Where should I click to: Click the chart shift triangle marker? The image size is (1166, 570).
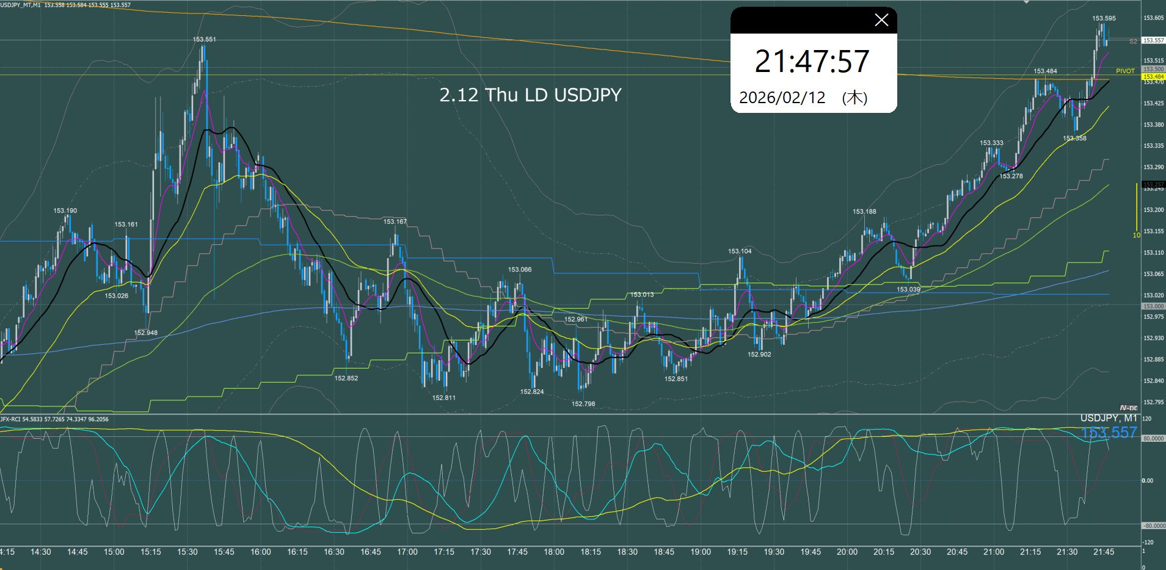1026,2
